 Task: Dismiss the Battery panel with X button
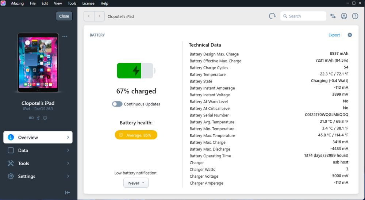coord(350,35)
